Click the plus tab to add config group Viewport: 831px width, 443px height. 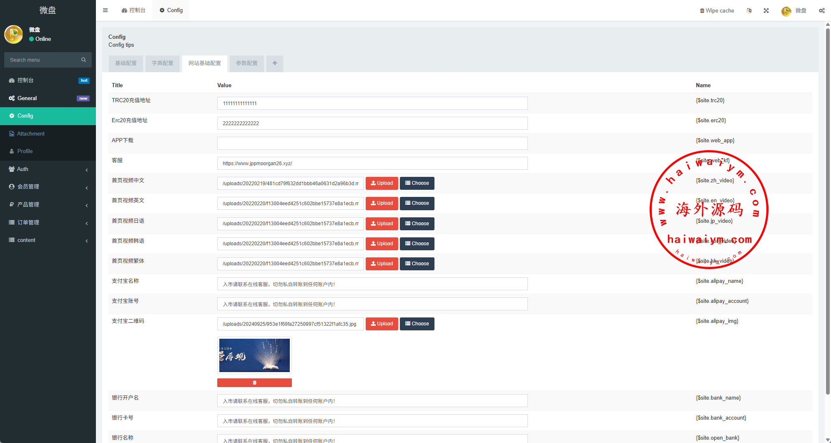275,63
